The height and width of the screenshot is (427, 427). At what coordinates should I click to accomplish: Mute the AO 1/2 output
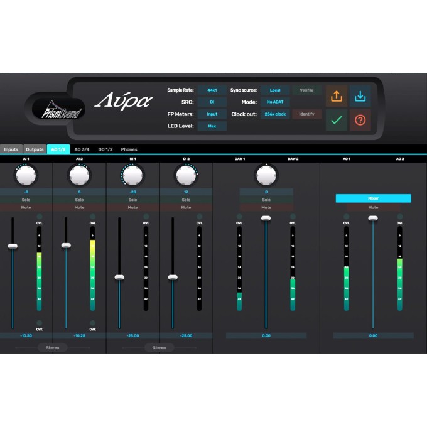(x=373, y=207)
